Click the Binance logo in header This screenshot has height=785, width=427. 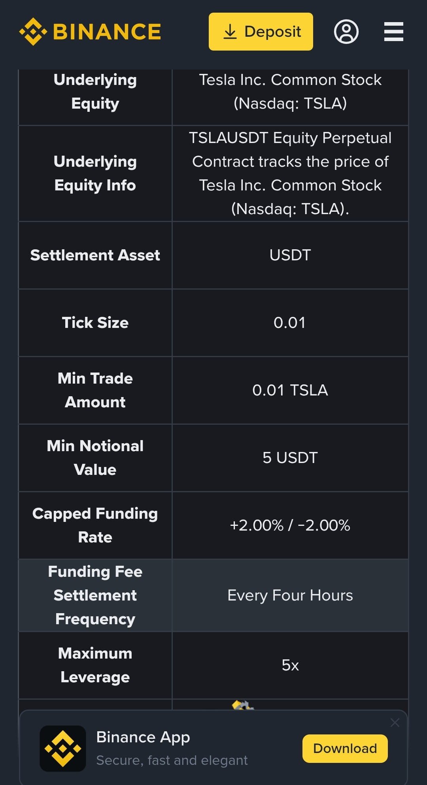pyautogui.click(x=90, y=32)
